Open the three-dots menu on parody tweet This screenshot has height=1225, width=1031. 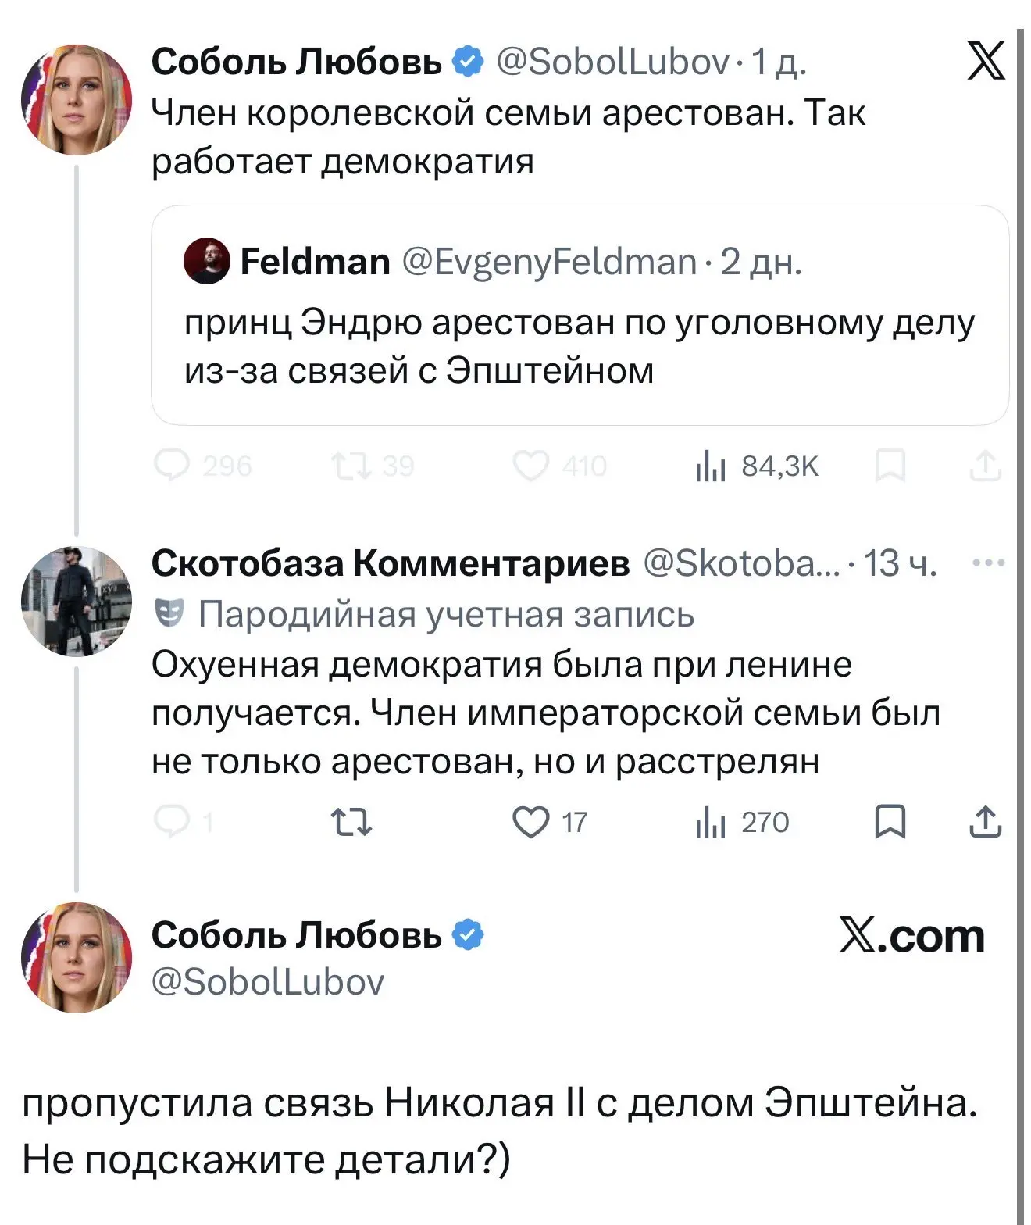pyautogui.click(x=989, y=562)
